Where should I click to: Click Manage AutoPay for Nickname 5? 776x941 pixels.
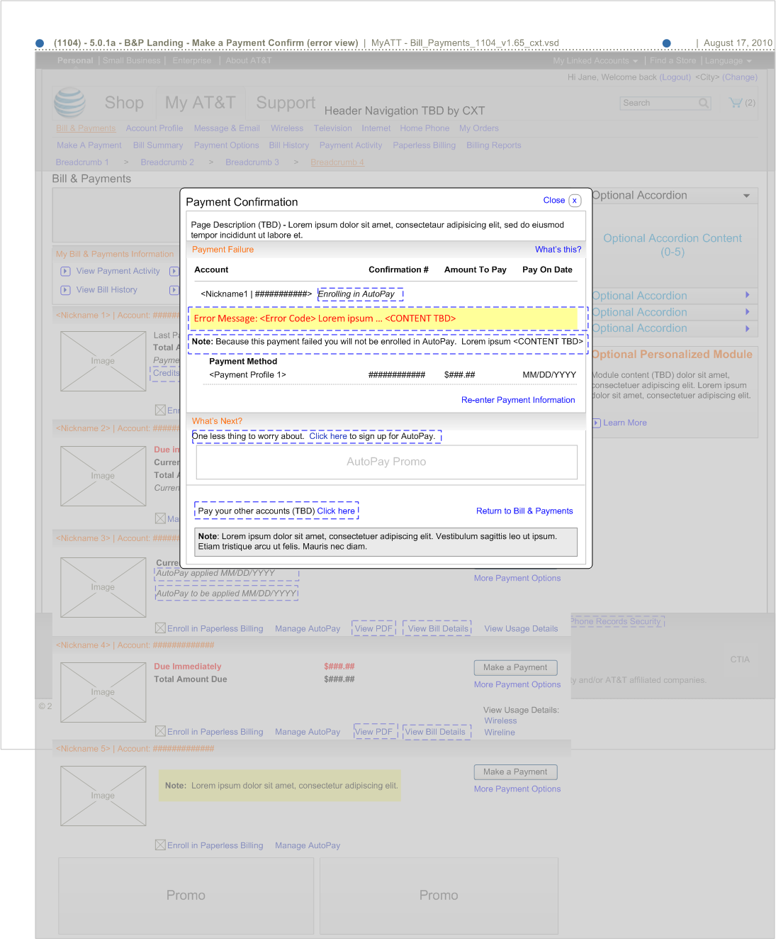(308, 845)
